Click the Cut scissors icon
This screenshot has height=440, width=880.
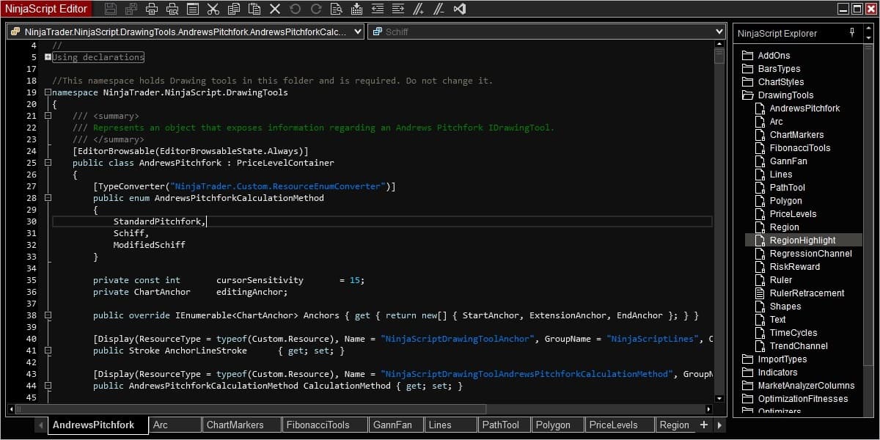213,9
